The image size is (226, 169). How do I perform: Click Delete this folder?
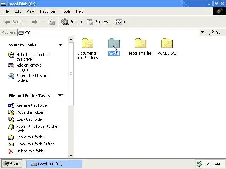coord(31,151)
